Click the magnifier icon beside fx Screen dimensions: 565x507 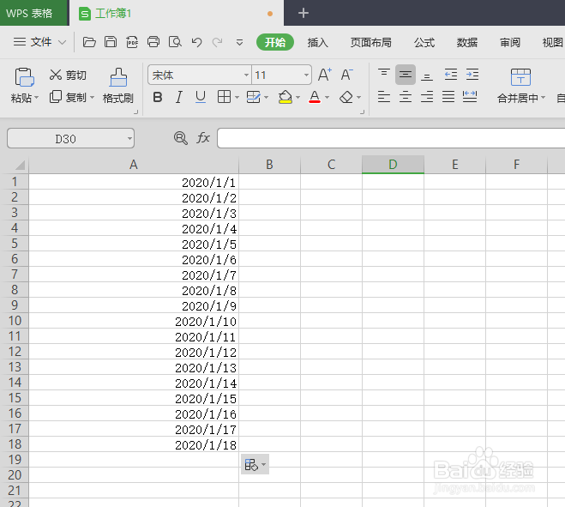tap(181, 138)
